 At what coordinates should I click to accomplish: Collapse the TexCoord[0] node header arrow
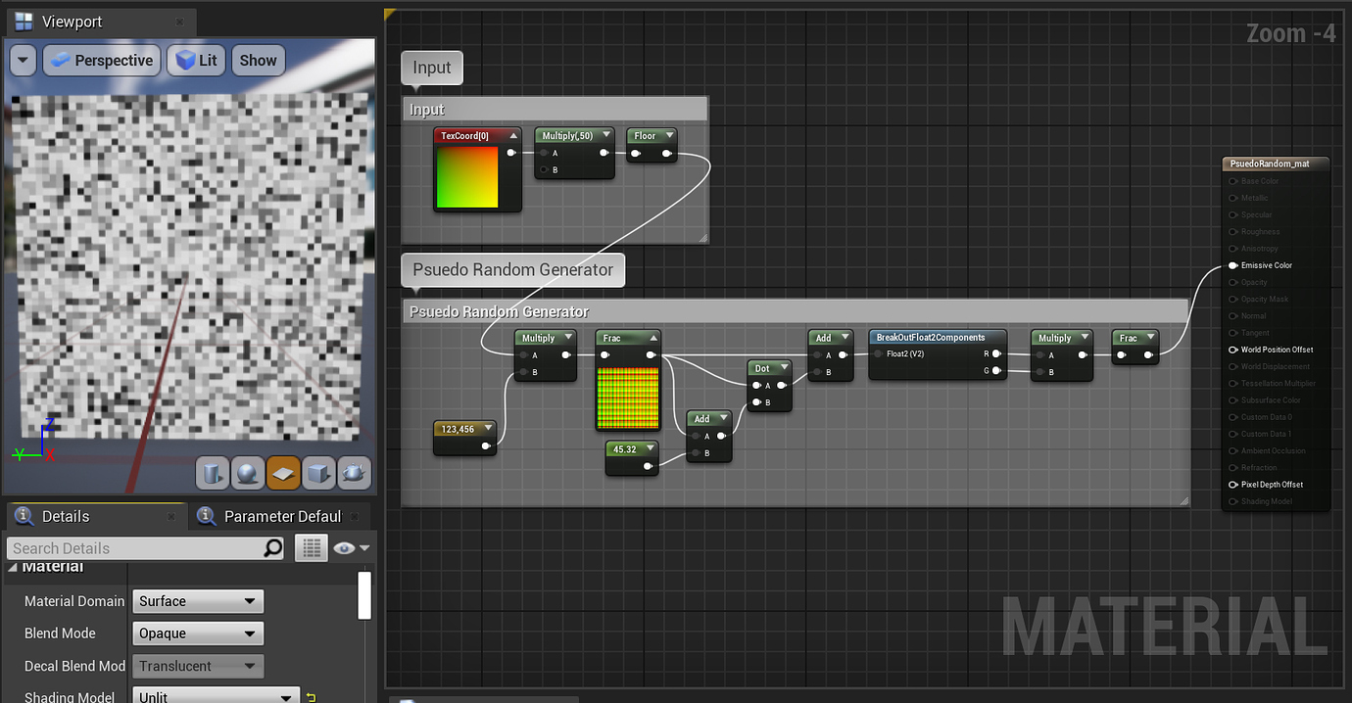512,135
